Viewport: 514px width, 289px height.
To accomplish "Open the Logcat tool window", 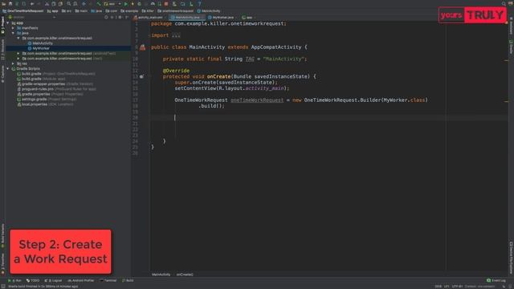I will (x=53, y=280).
